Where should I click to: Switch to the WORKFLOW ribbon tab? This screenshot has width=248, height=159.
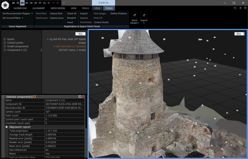20,8
